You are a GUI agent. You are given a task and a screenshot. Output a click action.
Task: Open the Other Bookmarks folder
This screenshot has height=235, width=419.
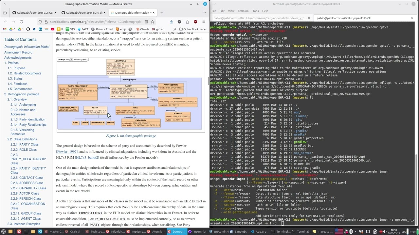(x=192, y=29)
